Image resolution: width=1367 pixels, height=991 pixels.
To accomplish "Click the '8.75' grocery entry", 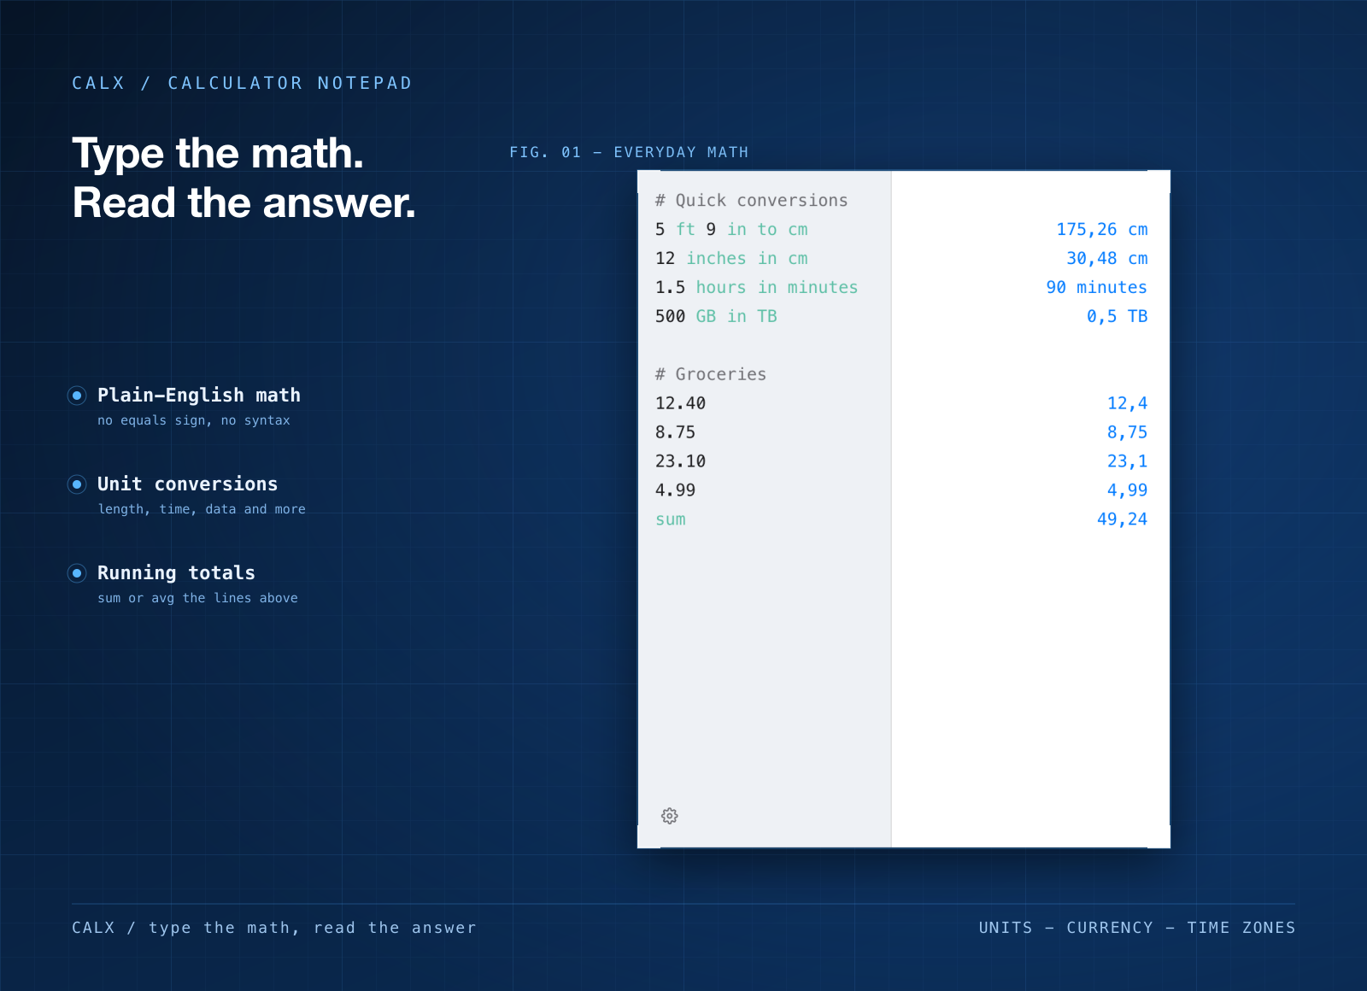I will point(675,432).
